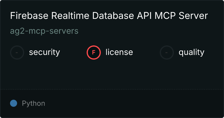
Task: Click the dashed divider above the Python footer
Action: 112,89
